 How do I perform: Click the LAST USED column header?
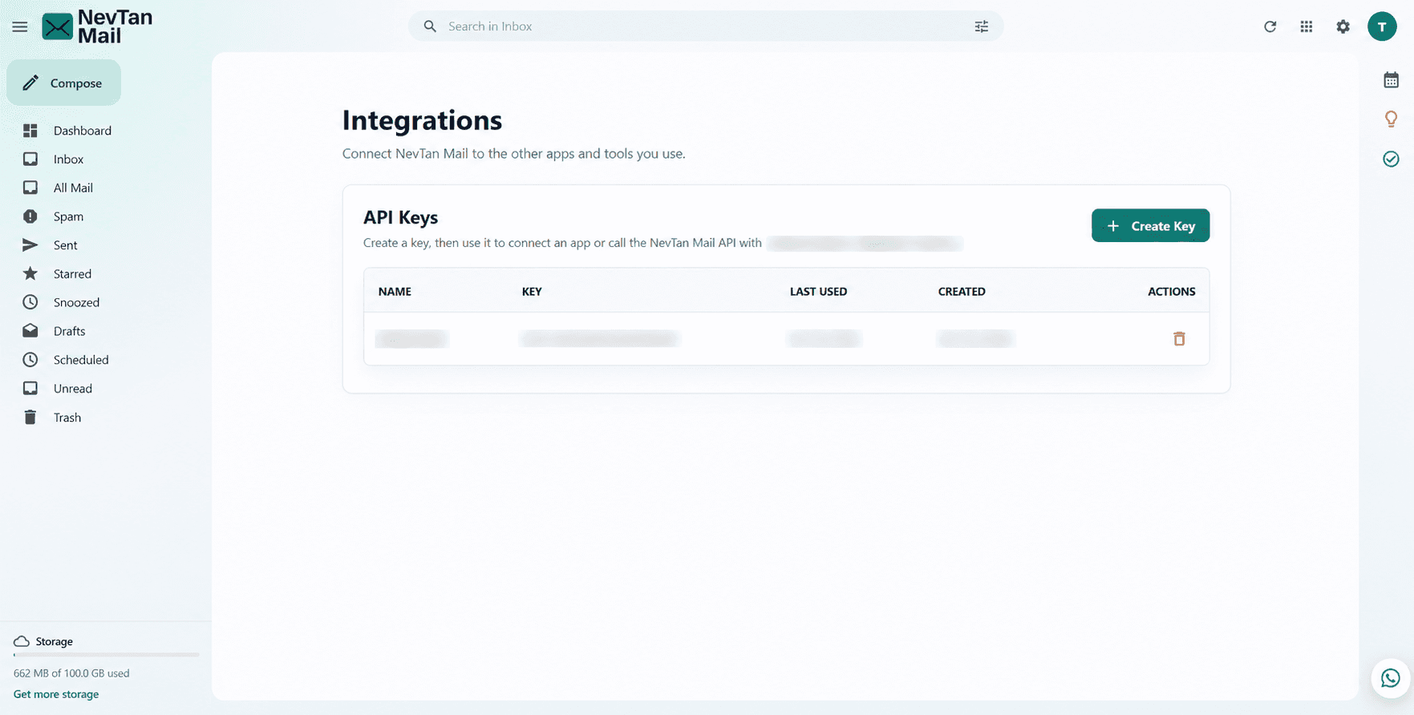tap(818, 292)
